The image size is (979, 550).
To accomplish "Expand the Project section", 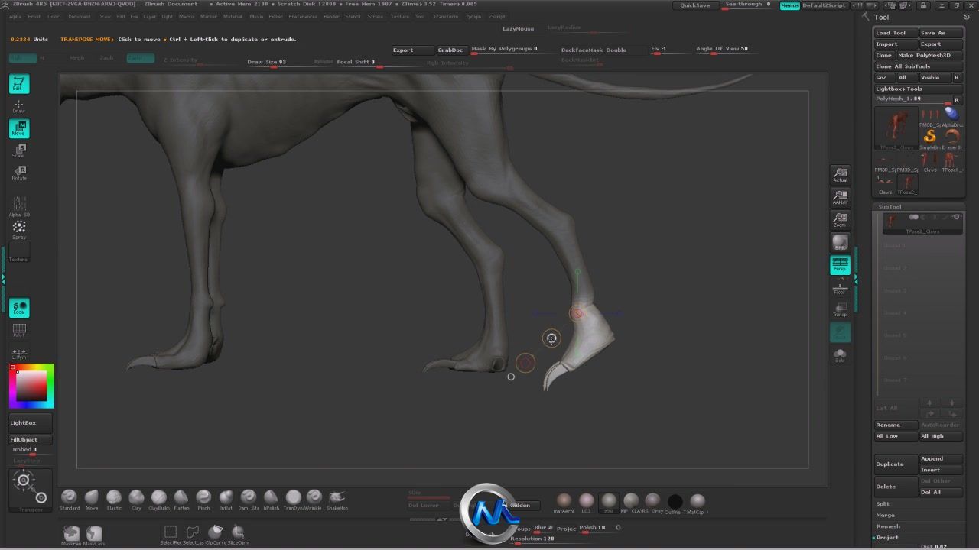I will (887, 537).
